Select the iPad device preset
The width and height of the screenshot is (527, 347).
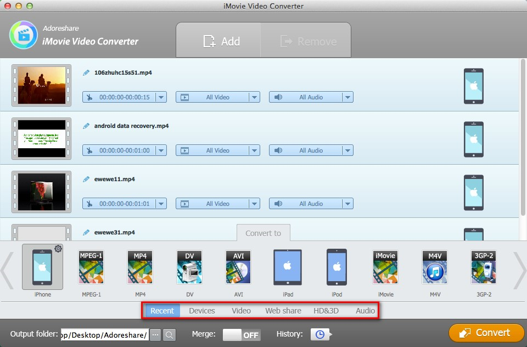point(288,267)
